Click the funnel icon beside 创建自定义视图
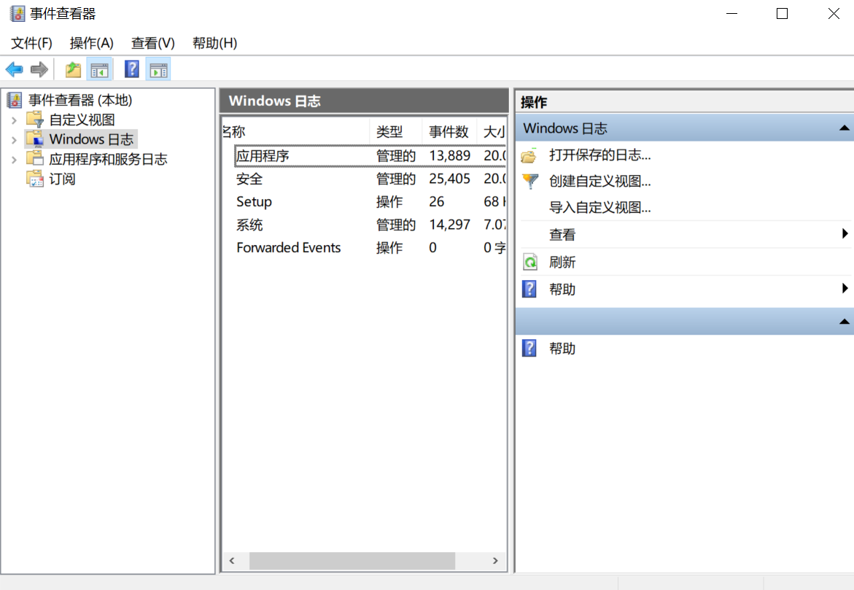The width and height of the screenshot is (854, 590). tap(529, 182)
